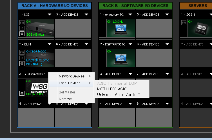The width and height of the screenshot is (212, 140).
Task: Open Rack A slot 4 Add Device dropdown
Action: tap(50, 104)
